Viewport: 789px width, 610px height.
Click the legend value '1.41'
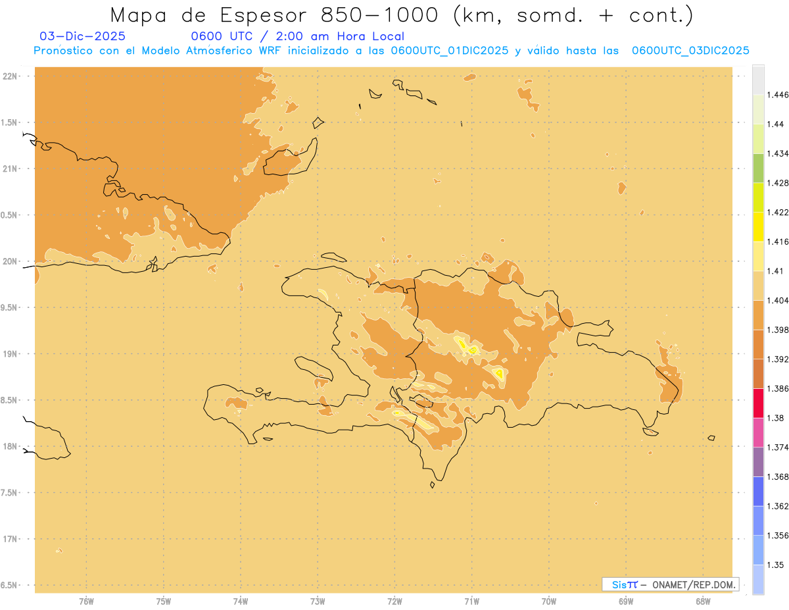tap(776, 270)
